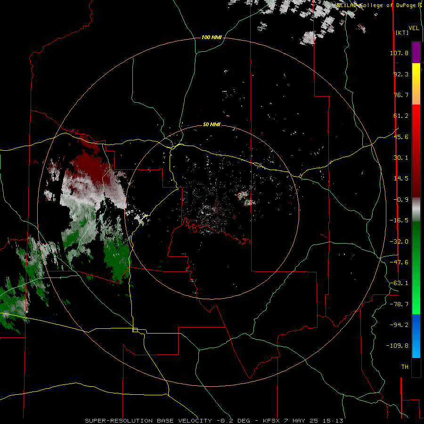Image resolution: width=424 pixels, height=424 pixels.
Task: Select the -16.5 value on the velocity scale
Action: [x=399, y=220]
